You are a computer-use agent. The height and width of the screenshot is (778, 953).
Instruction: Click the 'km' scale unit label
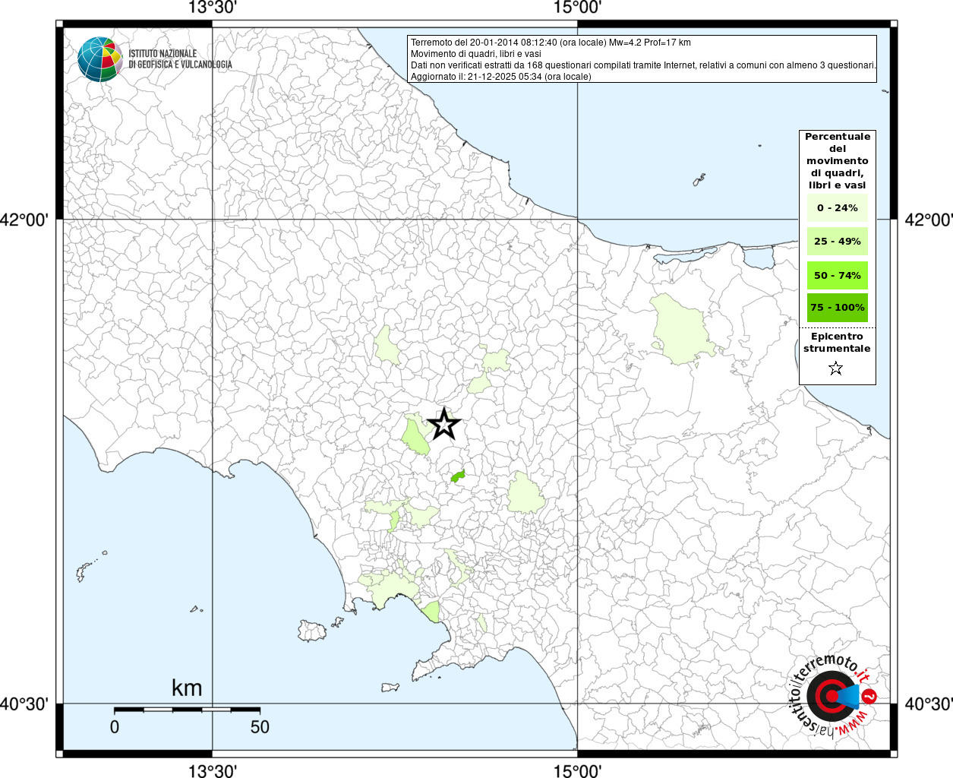pos(187,688)
